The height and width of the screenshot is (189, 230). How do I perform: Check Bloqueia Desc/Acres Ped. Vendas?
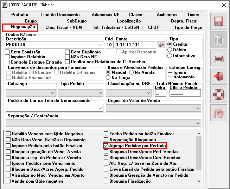point(106,152)
